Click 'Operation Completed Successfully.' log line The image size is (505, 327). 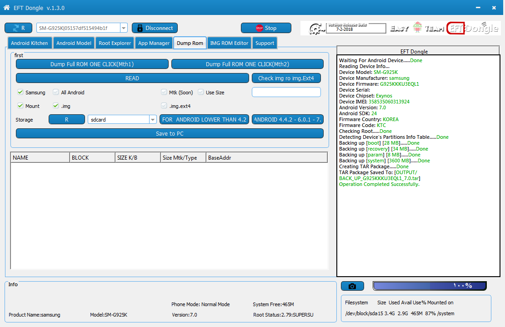point(380,184)
